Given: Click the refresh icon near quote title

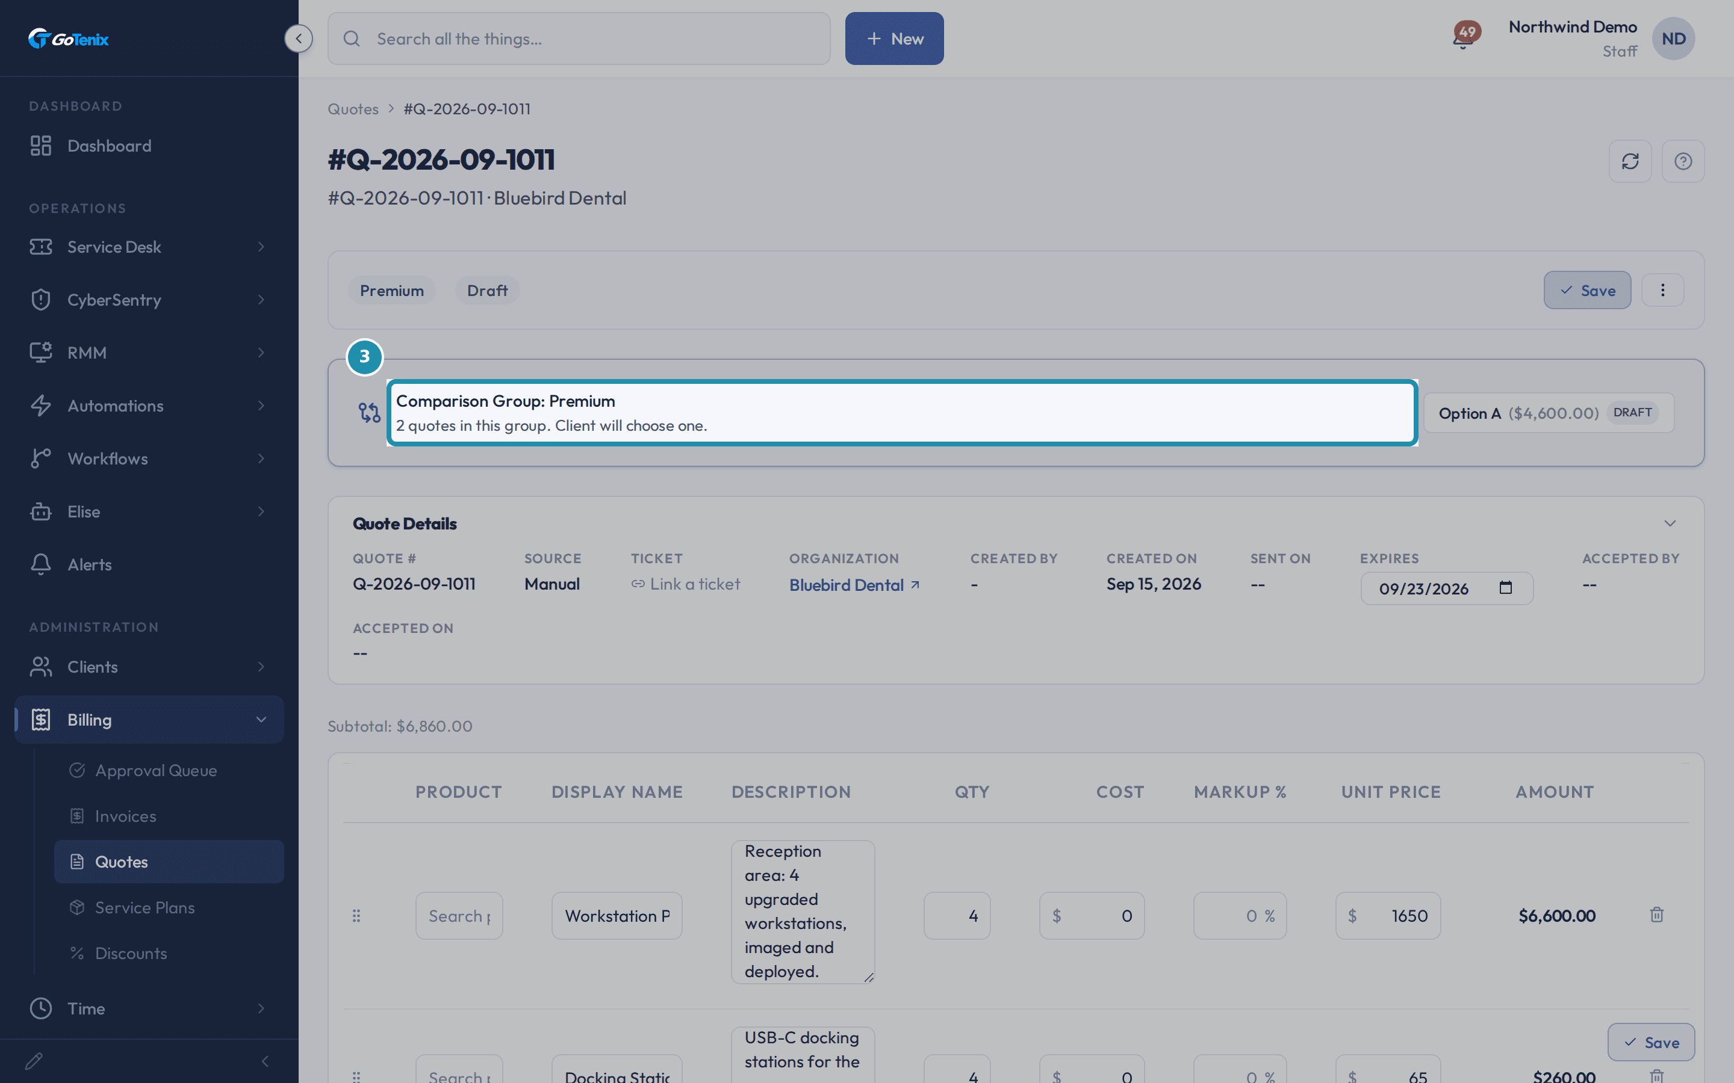Looking at the screenshot, I should tap(1630, 161).
